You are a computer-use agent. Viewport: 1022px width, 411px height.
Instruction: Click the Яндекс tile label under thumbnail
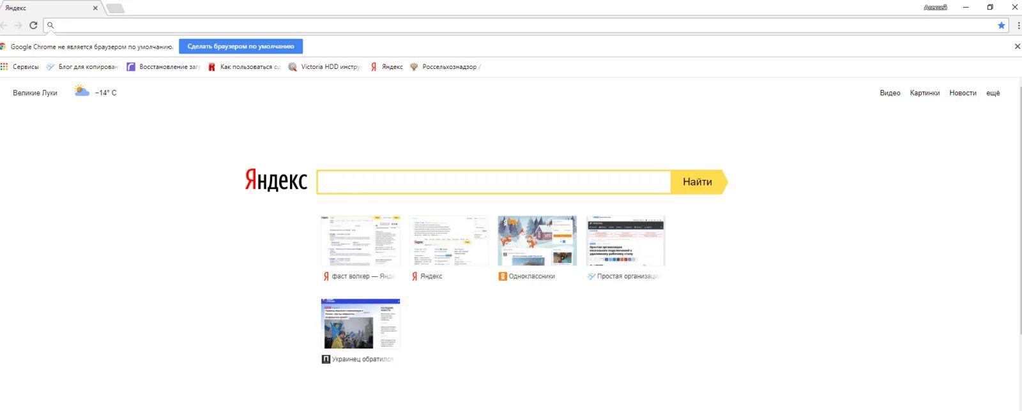[x=431, y=276]
